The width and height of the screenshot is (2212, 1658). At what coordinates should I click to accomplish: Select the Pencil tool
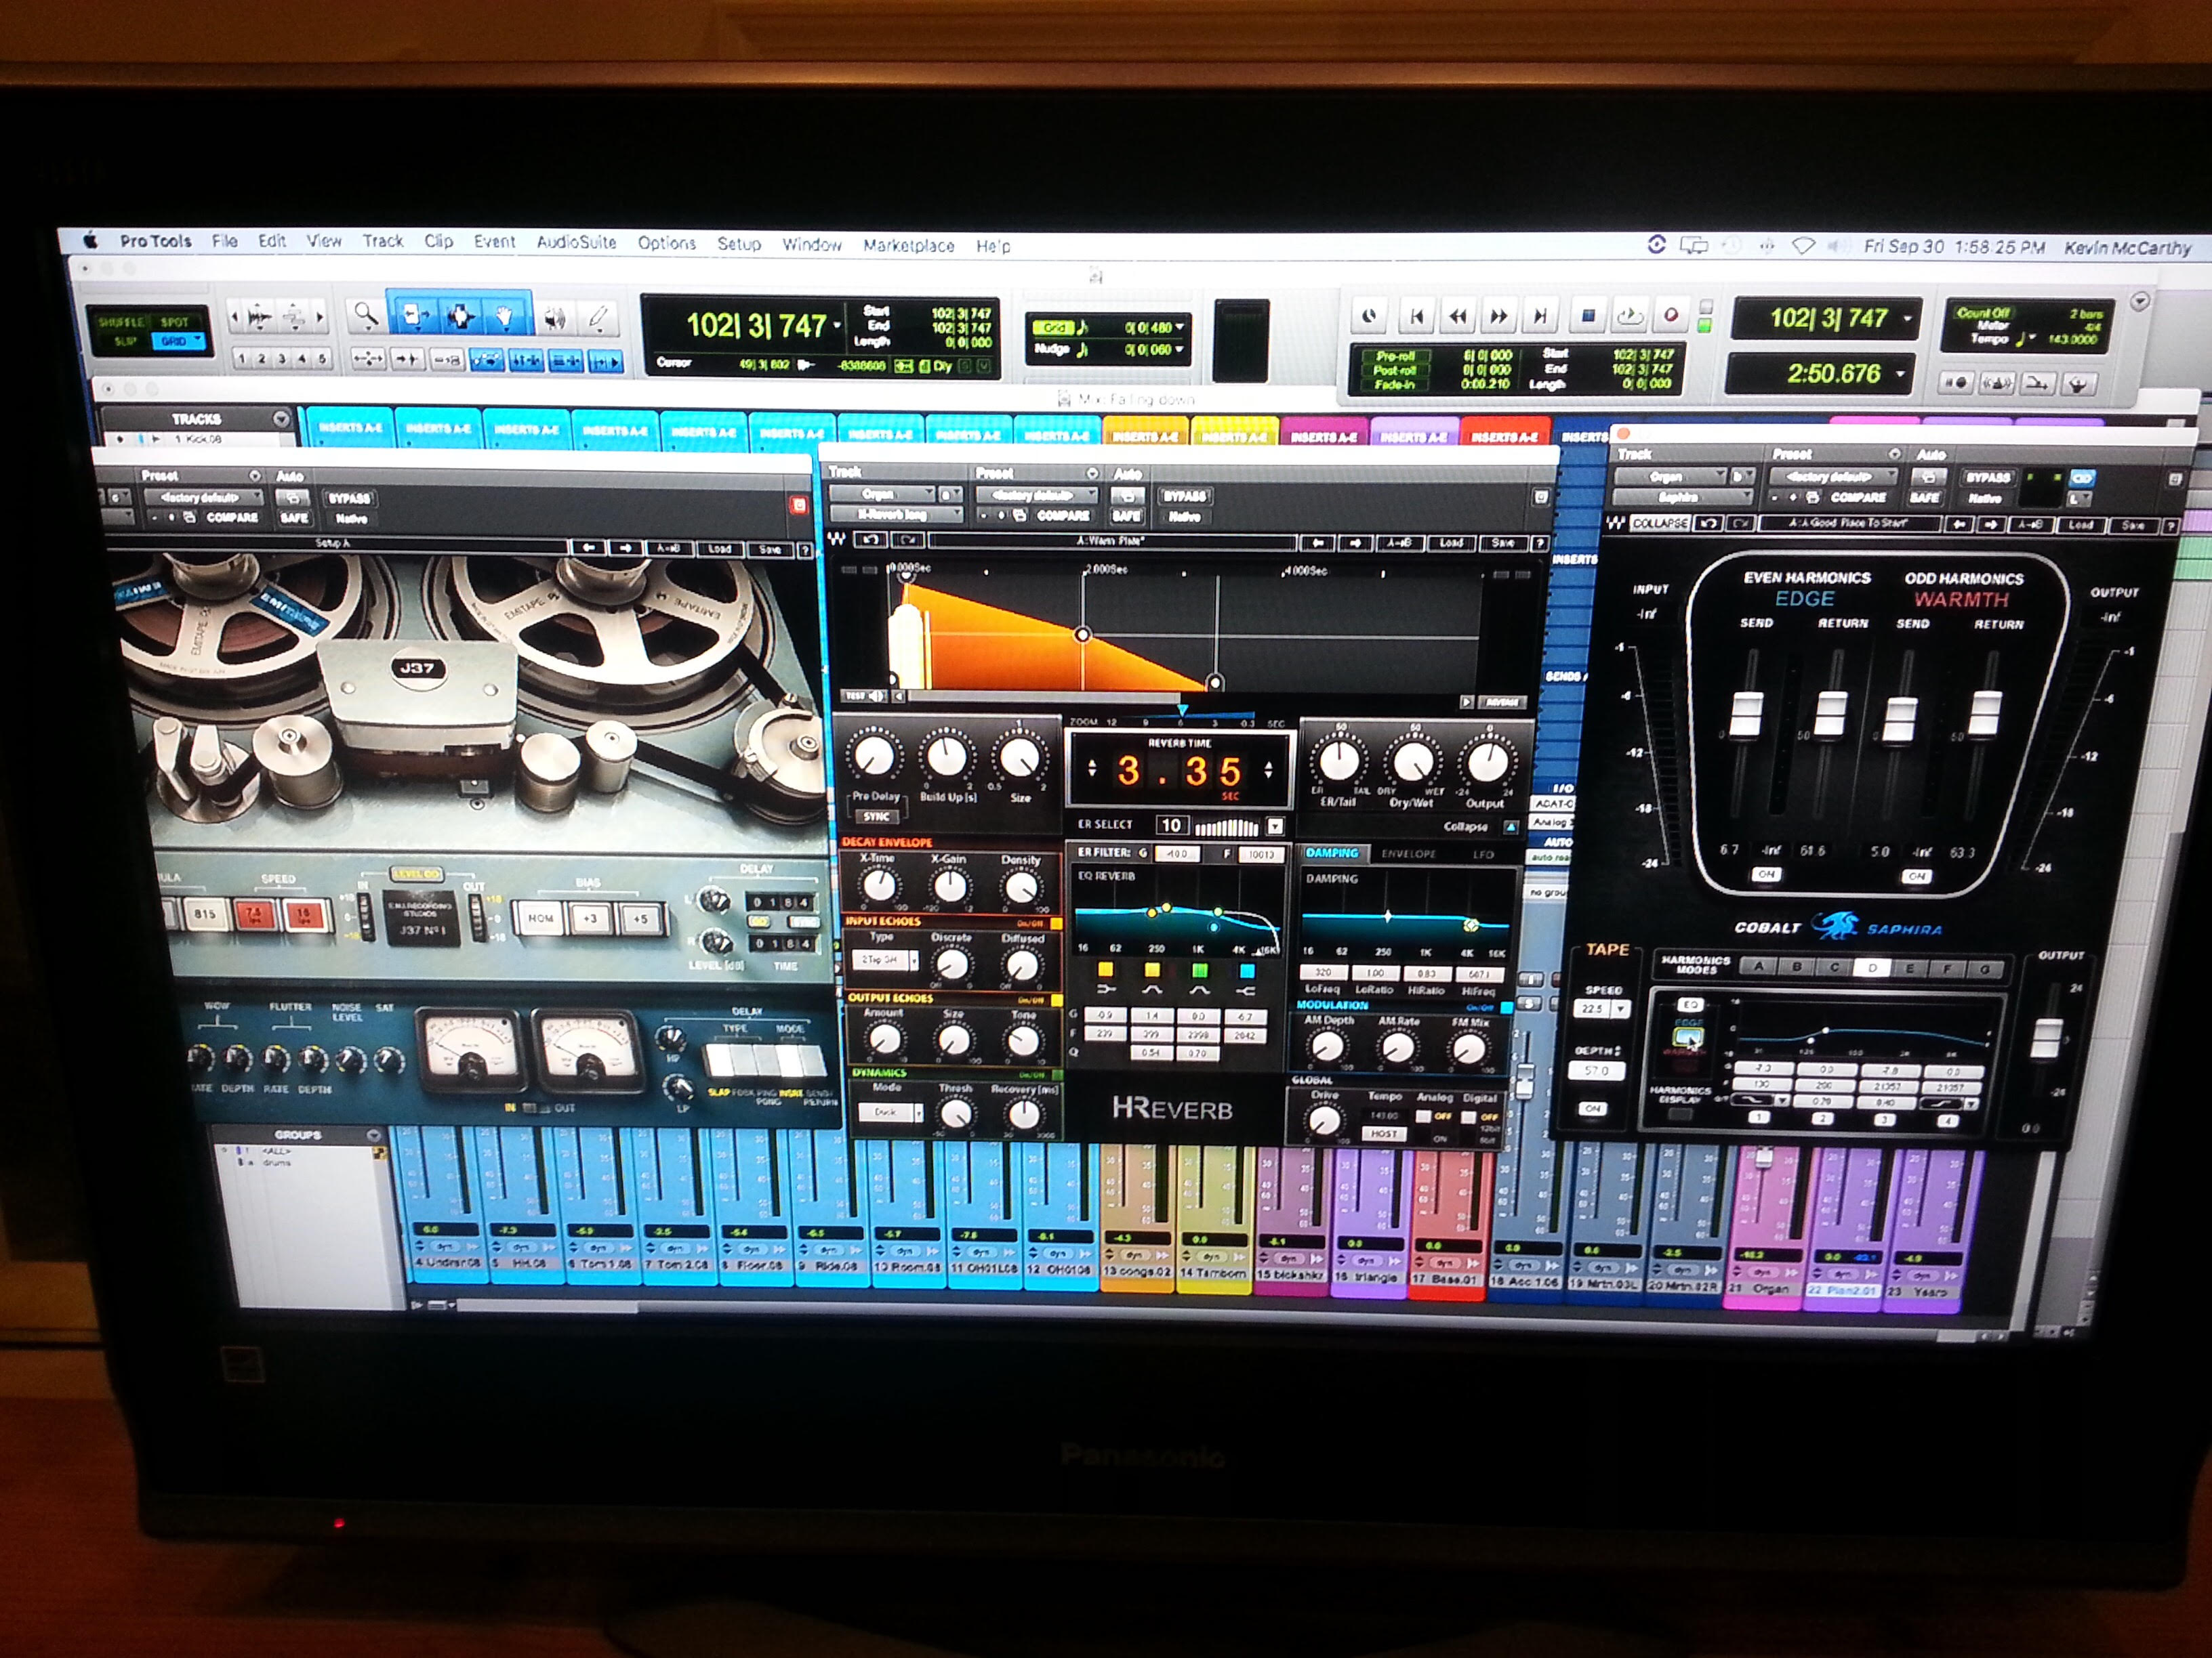point(598,319)
